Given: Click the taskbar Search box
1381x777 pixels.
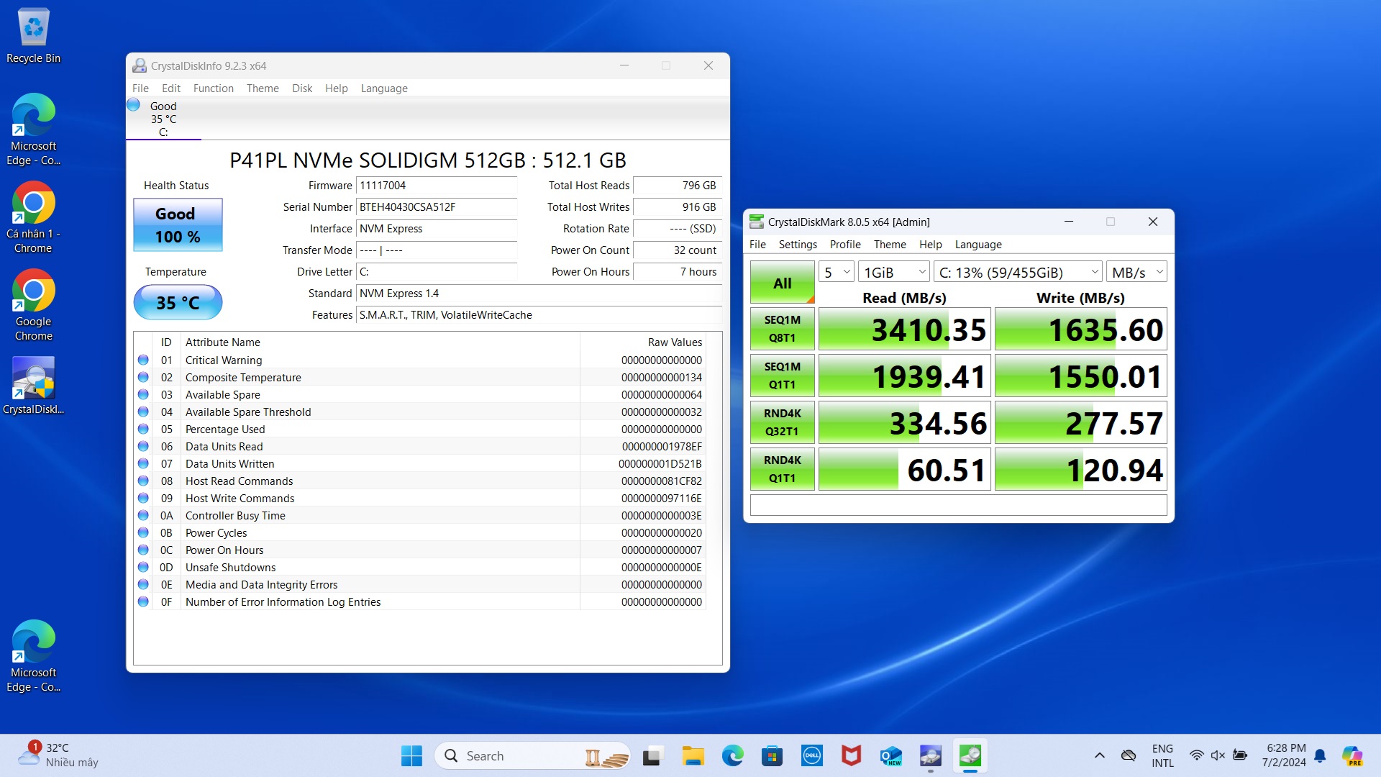Looking at the screenshot, I should [x=532, y=756].
